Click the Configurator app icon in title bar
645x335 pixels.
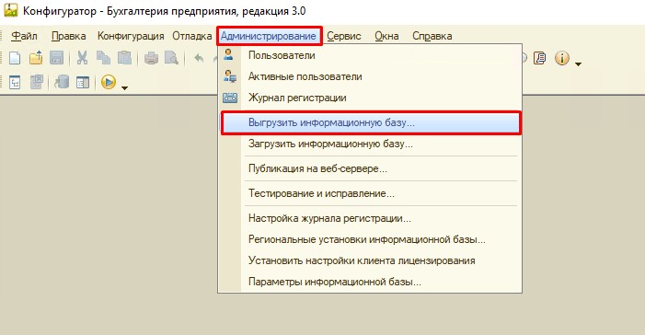pos(11,10)
